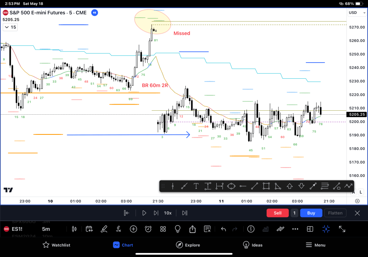Open the chart type candlestick selector
The height and width of the screenshot is (257, 368).
click(75, 229)
